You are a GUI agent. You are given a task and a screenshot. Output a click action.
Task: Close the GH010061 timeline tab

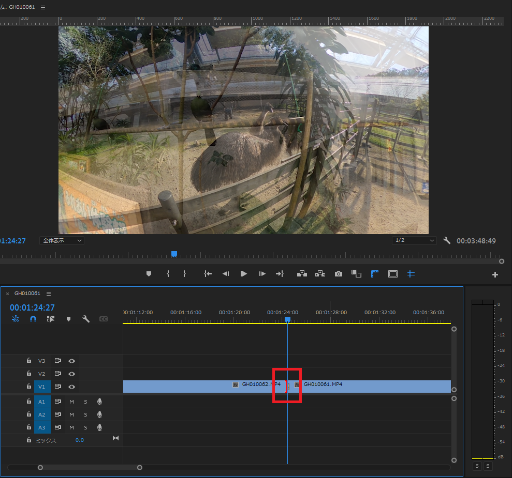pos(7,294)
